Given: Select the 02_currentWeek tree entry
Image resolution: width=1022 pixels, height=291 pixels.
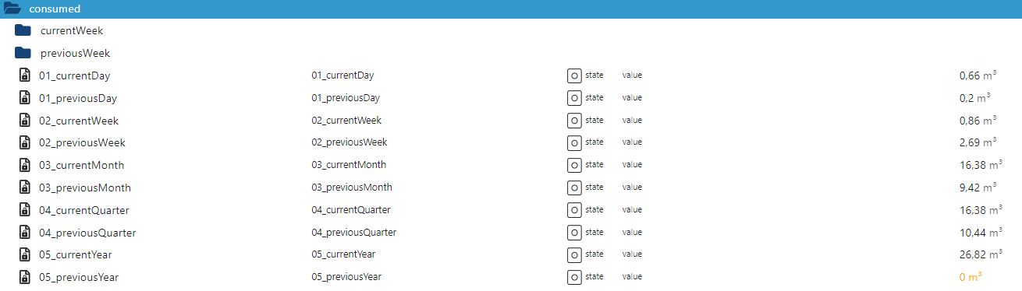Looking at the screenshot, I should [79, 121].
